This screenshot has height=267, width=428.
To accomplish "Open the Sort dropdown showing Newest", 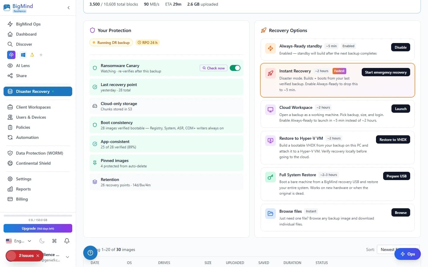I will (x=398, y=249).
